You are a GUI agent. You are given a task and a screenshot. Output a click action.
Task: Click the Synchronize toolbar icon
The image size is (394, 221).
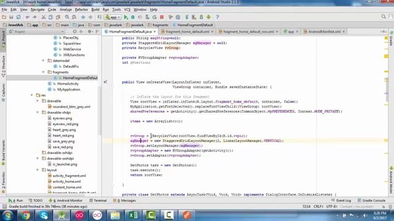(18, 17)
